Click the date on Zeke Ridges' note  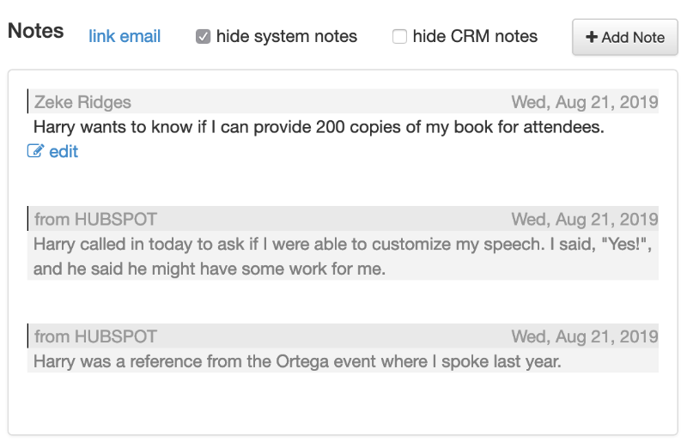[584, 102]
